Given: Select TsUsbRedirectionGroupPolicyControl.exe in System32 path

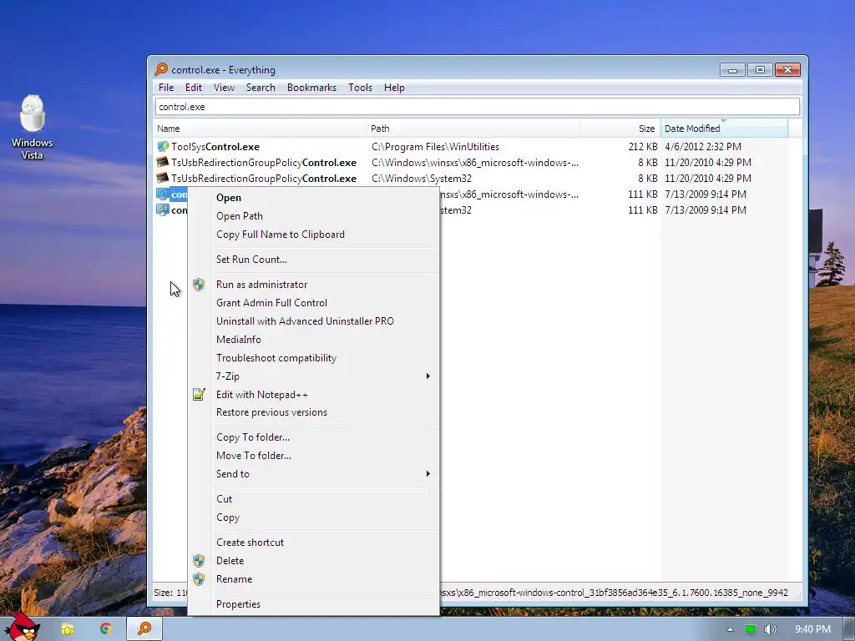Looking at the screenshot, I should click(471, 179).
